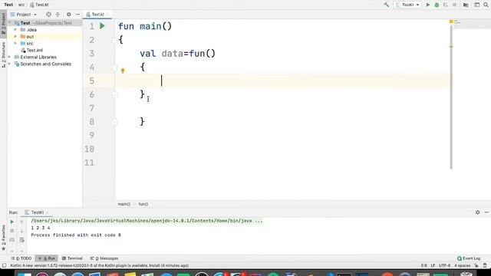
Task: Toggle the Structure side tab
Action: [x=3, y=54]
